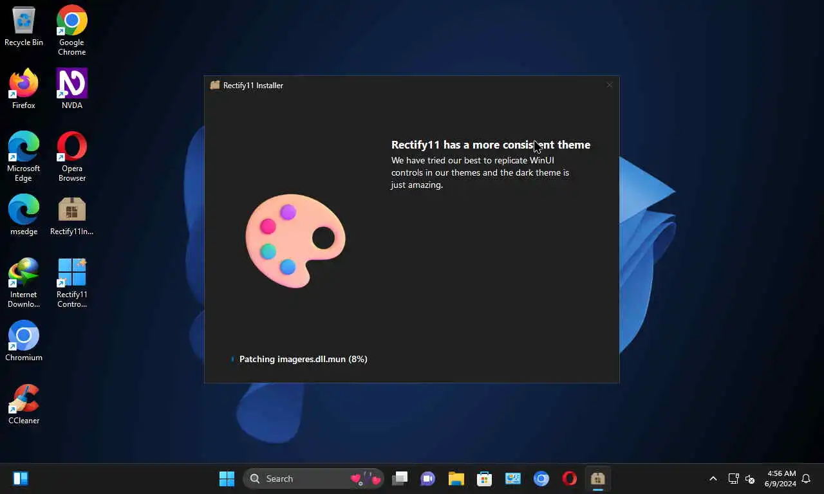The height and width of the screenshot is (494, 824).
Task: Close the Rectify11 Installer window
Action: click(x=609, y=85)
